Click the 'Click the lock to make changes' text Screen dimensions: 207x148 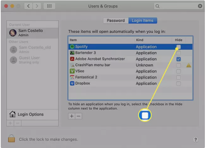[48, 139]
